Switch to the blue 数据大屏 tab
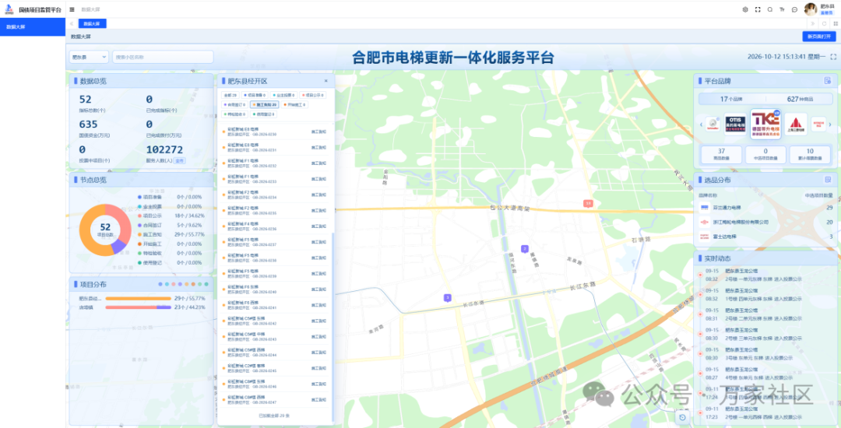 [x=92, y=23]
